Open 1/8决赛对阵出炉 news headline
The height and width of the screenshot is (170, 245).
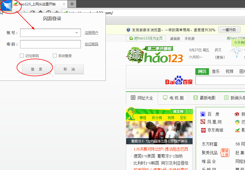(x=161, y=149)
